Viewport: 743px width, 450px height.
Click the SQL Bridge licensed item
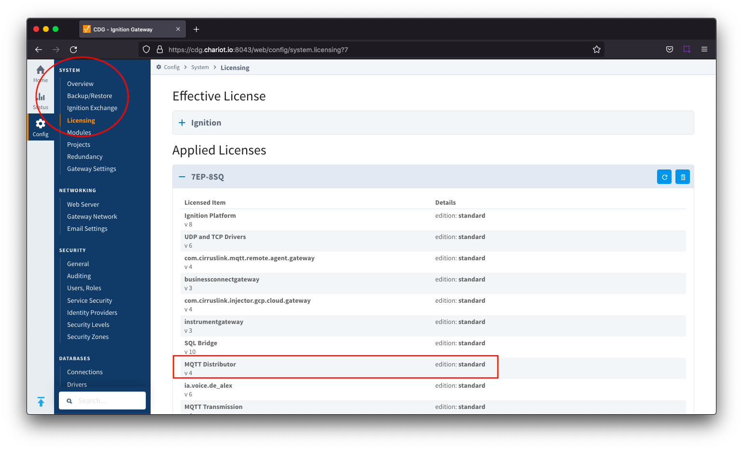(x=201, y=343)
